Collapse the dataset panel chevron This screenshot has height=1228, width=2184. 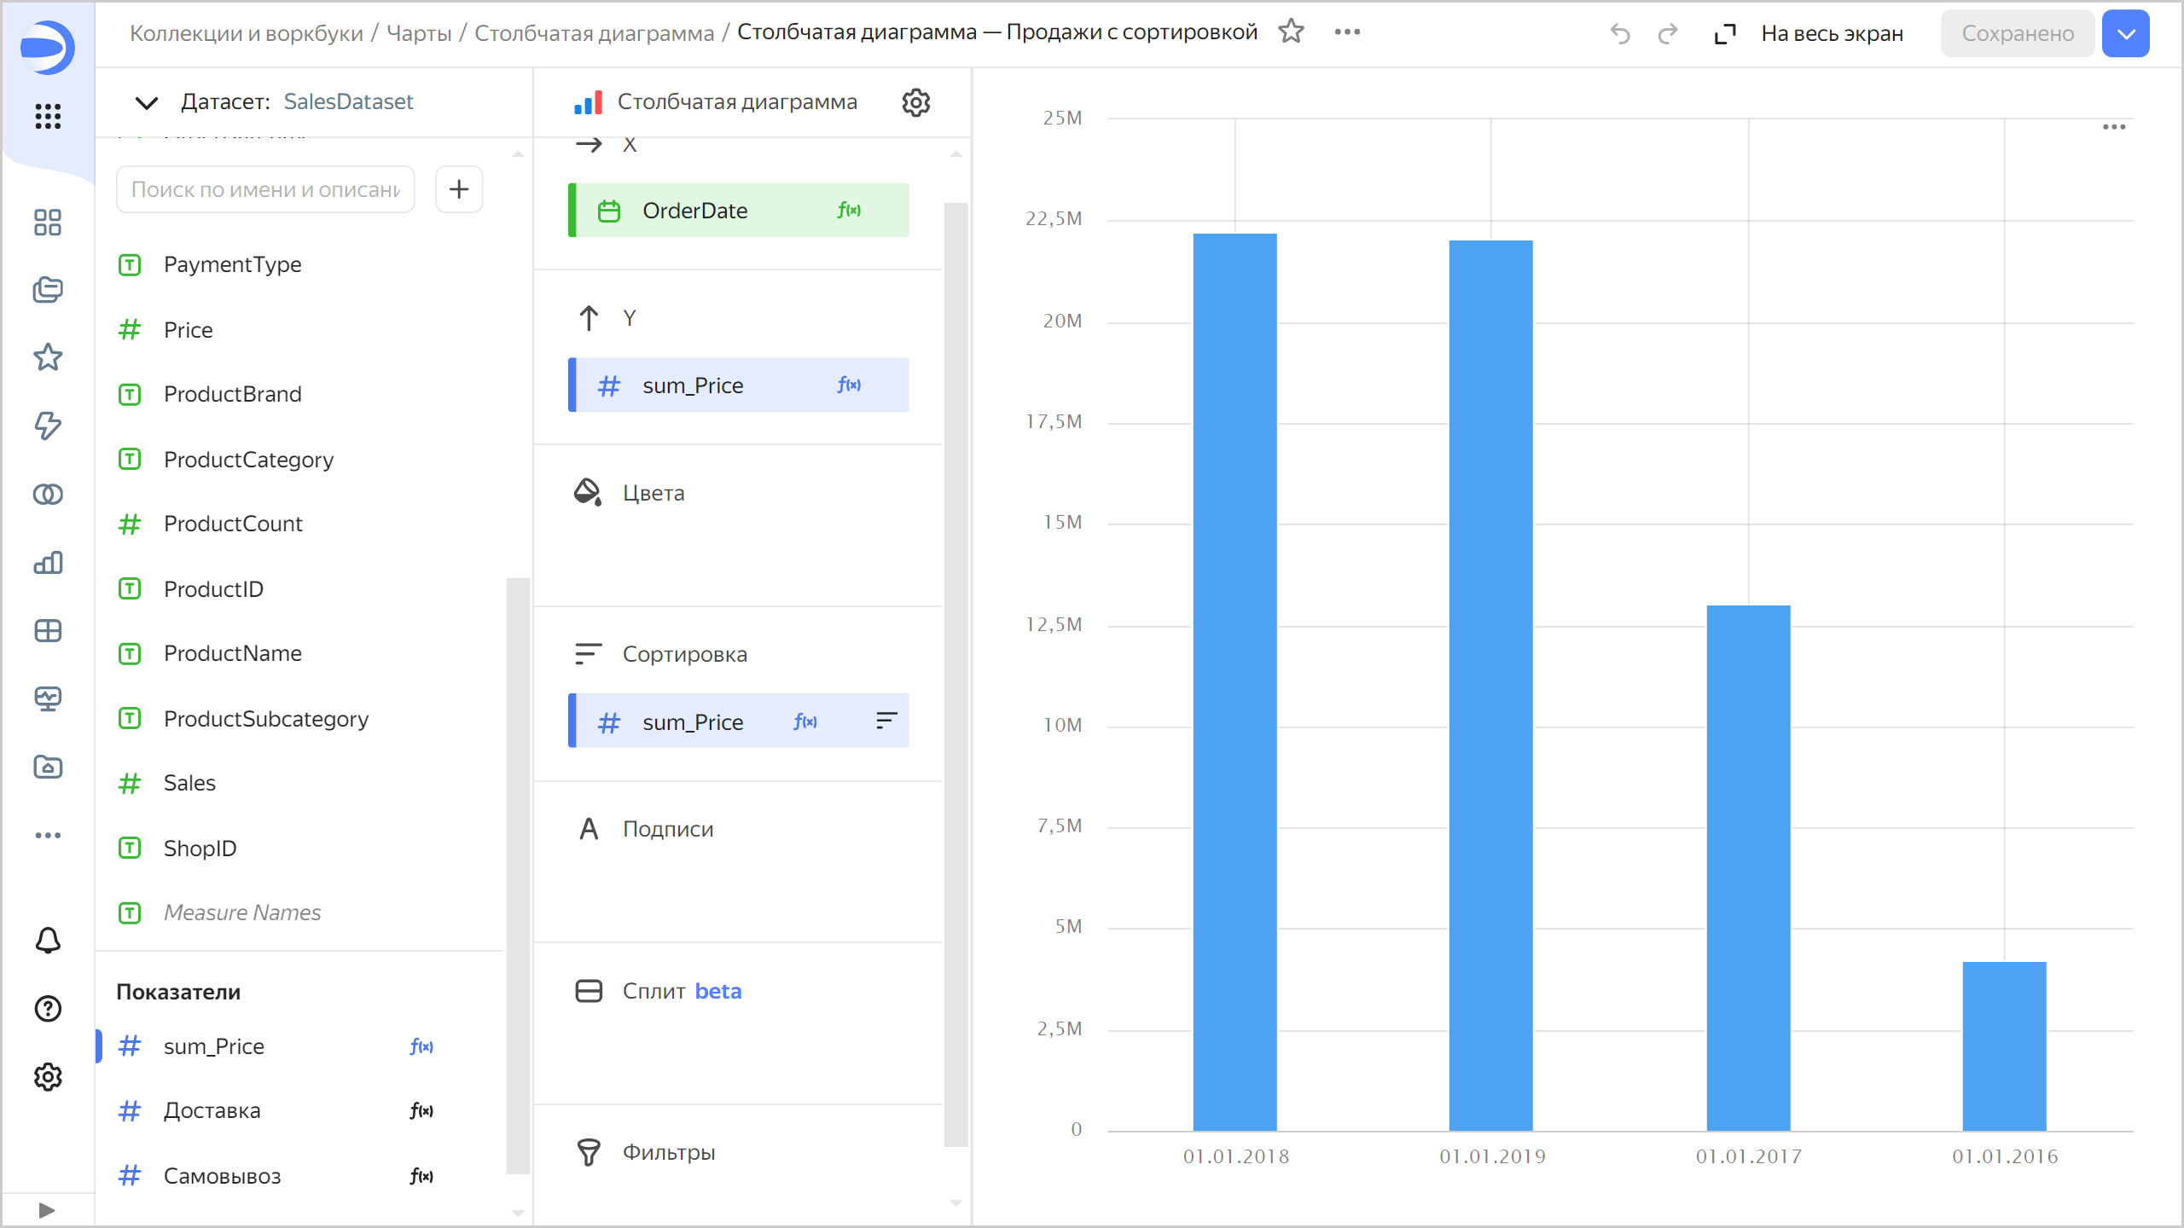(x=147, y=103)
